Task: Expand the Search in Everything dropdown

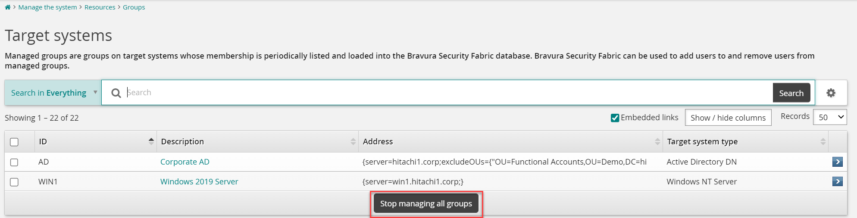Action: (53, 93)
